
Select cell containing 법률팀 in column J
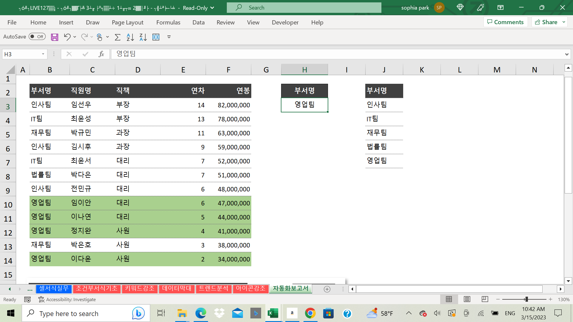pos(384,147)
